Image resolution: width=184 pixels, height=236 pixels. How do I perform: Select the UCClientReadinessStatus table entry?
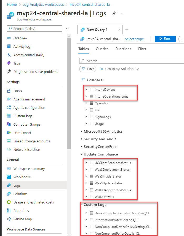tap(113, 163)
